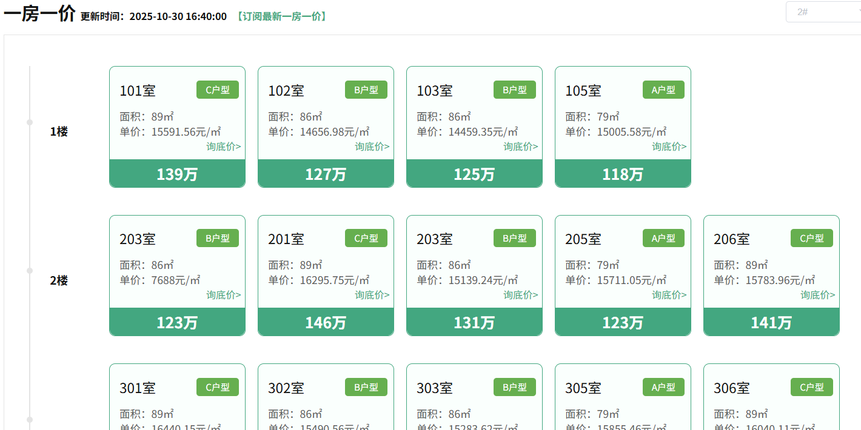
Task: Click the 1楼 timeline dot marker
Action: coord(30,122)
